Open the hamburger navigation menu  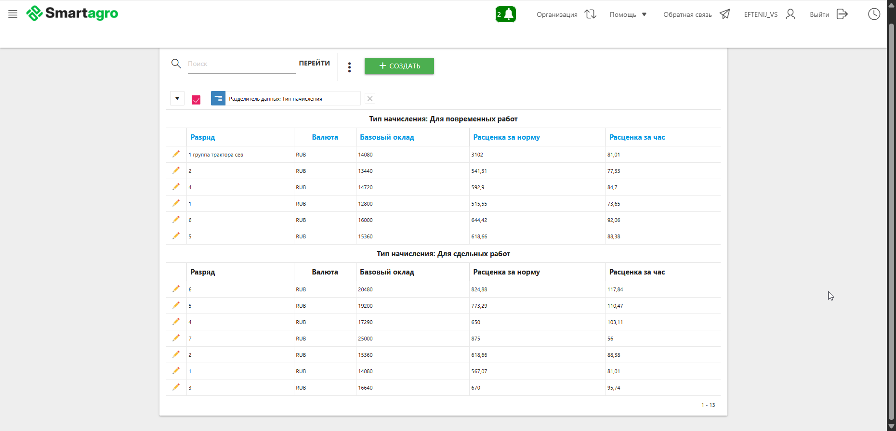click(x=13, y=14)
